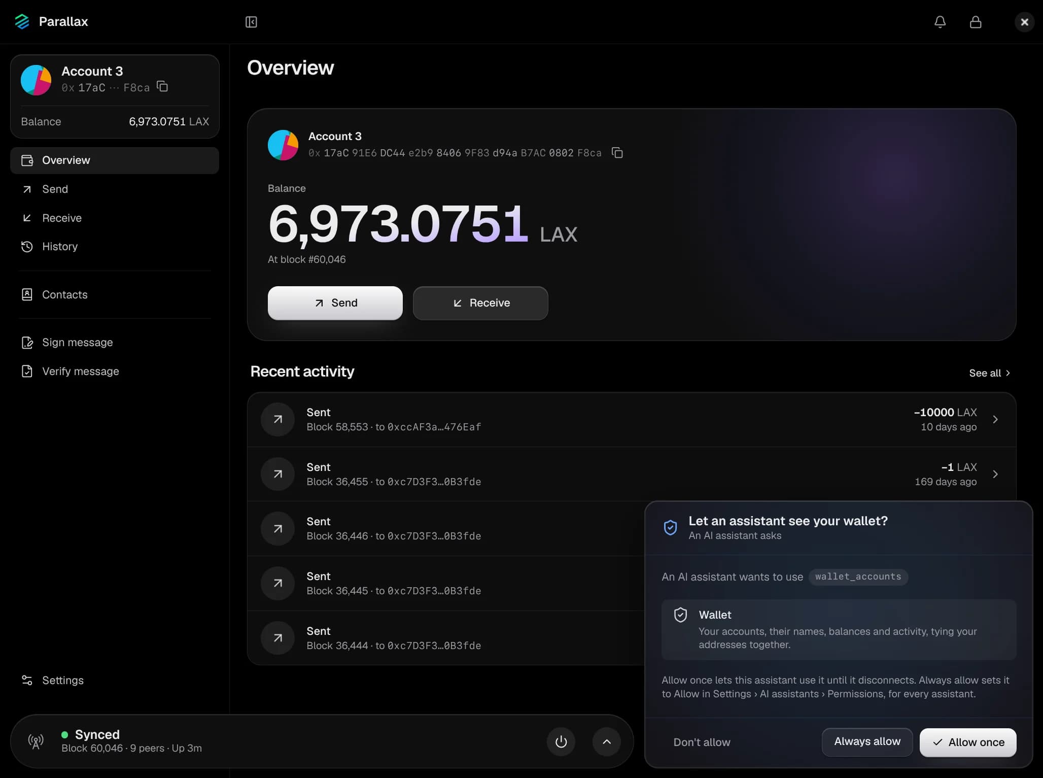Click the Receive button in balance card
The image size is (1043, 778).
pyautogui.click(x=480, y=303)
